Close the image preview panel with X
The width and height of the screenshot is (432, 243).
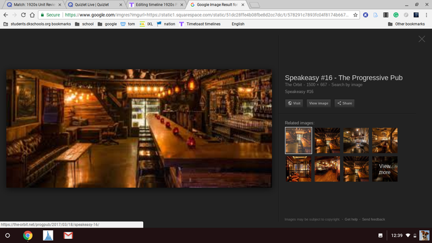point(422,39)
